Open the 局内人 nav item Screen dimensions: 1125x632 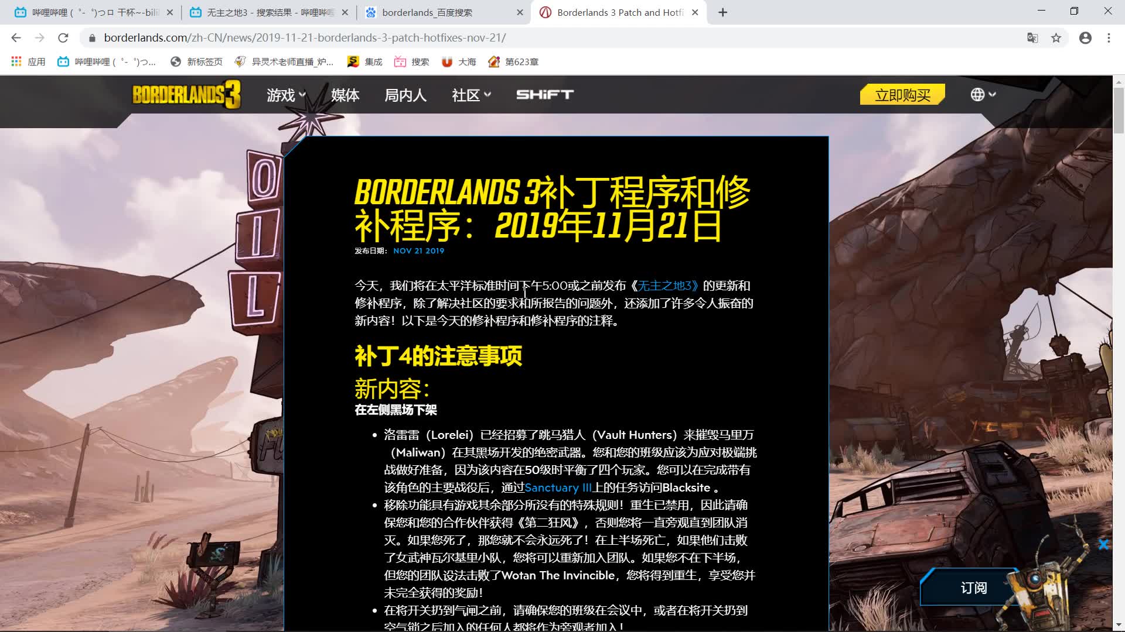(405, 95)
